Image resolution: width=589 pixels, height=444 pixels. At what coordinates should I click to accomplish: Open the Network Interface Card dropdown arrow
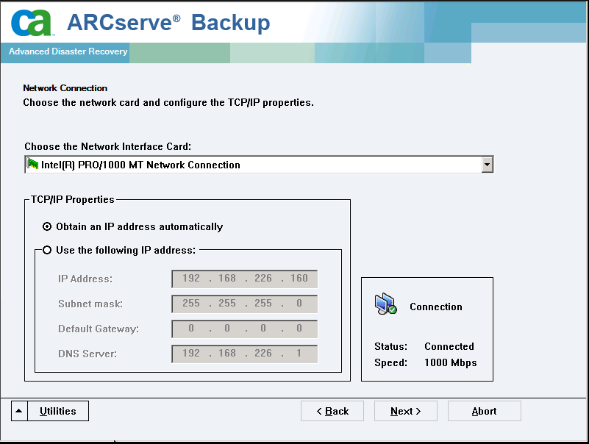coord(488,165)
